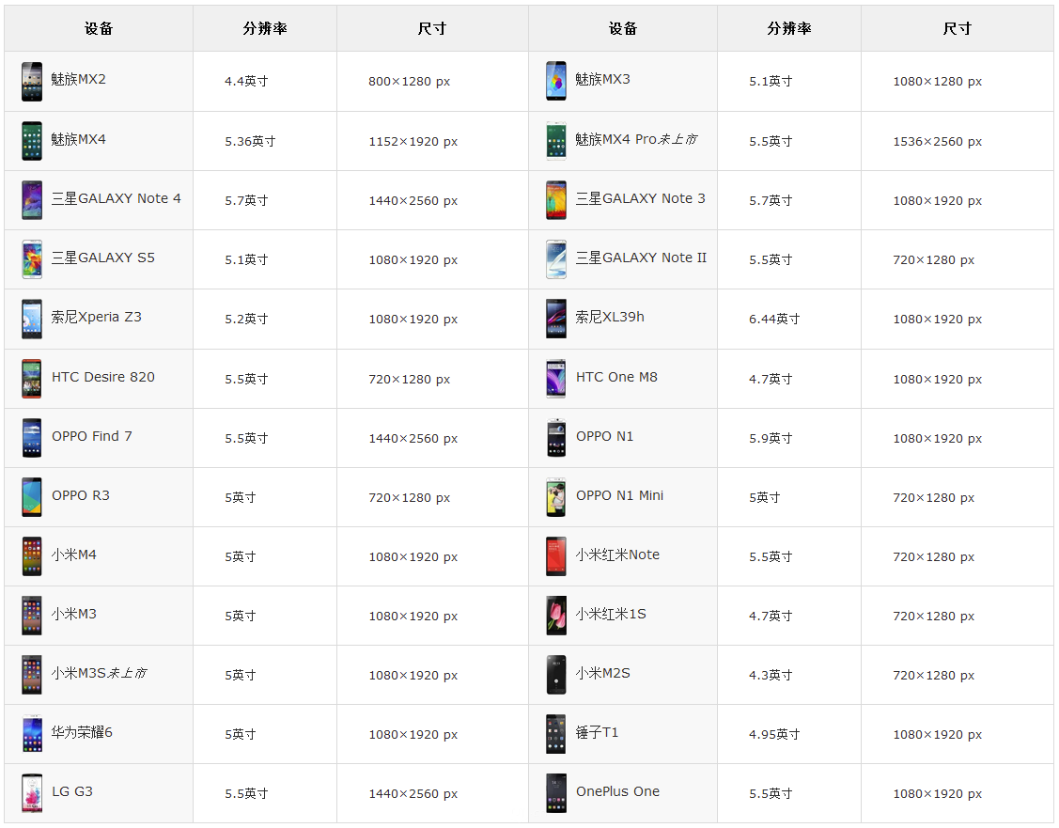Click the right 设备 column header
The width and height of the screenshot is (1059, 828).
click(623, 28)
